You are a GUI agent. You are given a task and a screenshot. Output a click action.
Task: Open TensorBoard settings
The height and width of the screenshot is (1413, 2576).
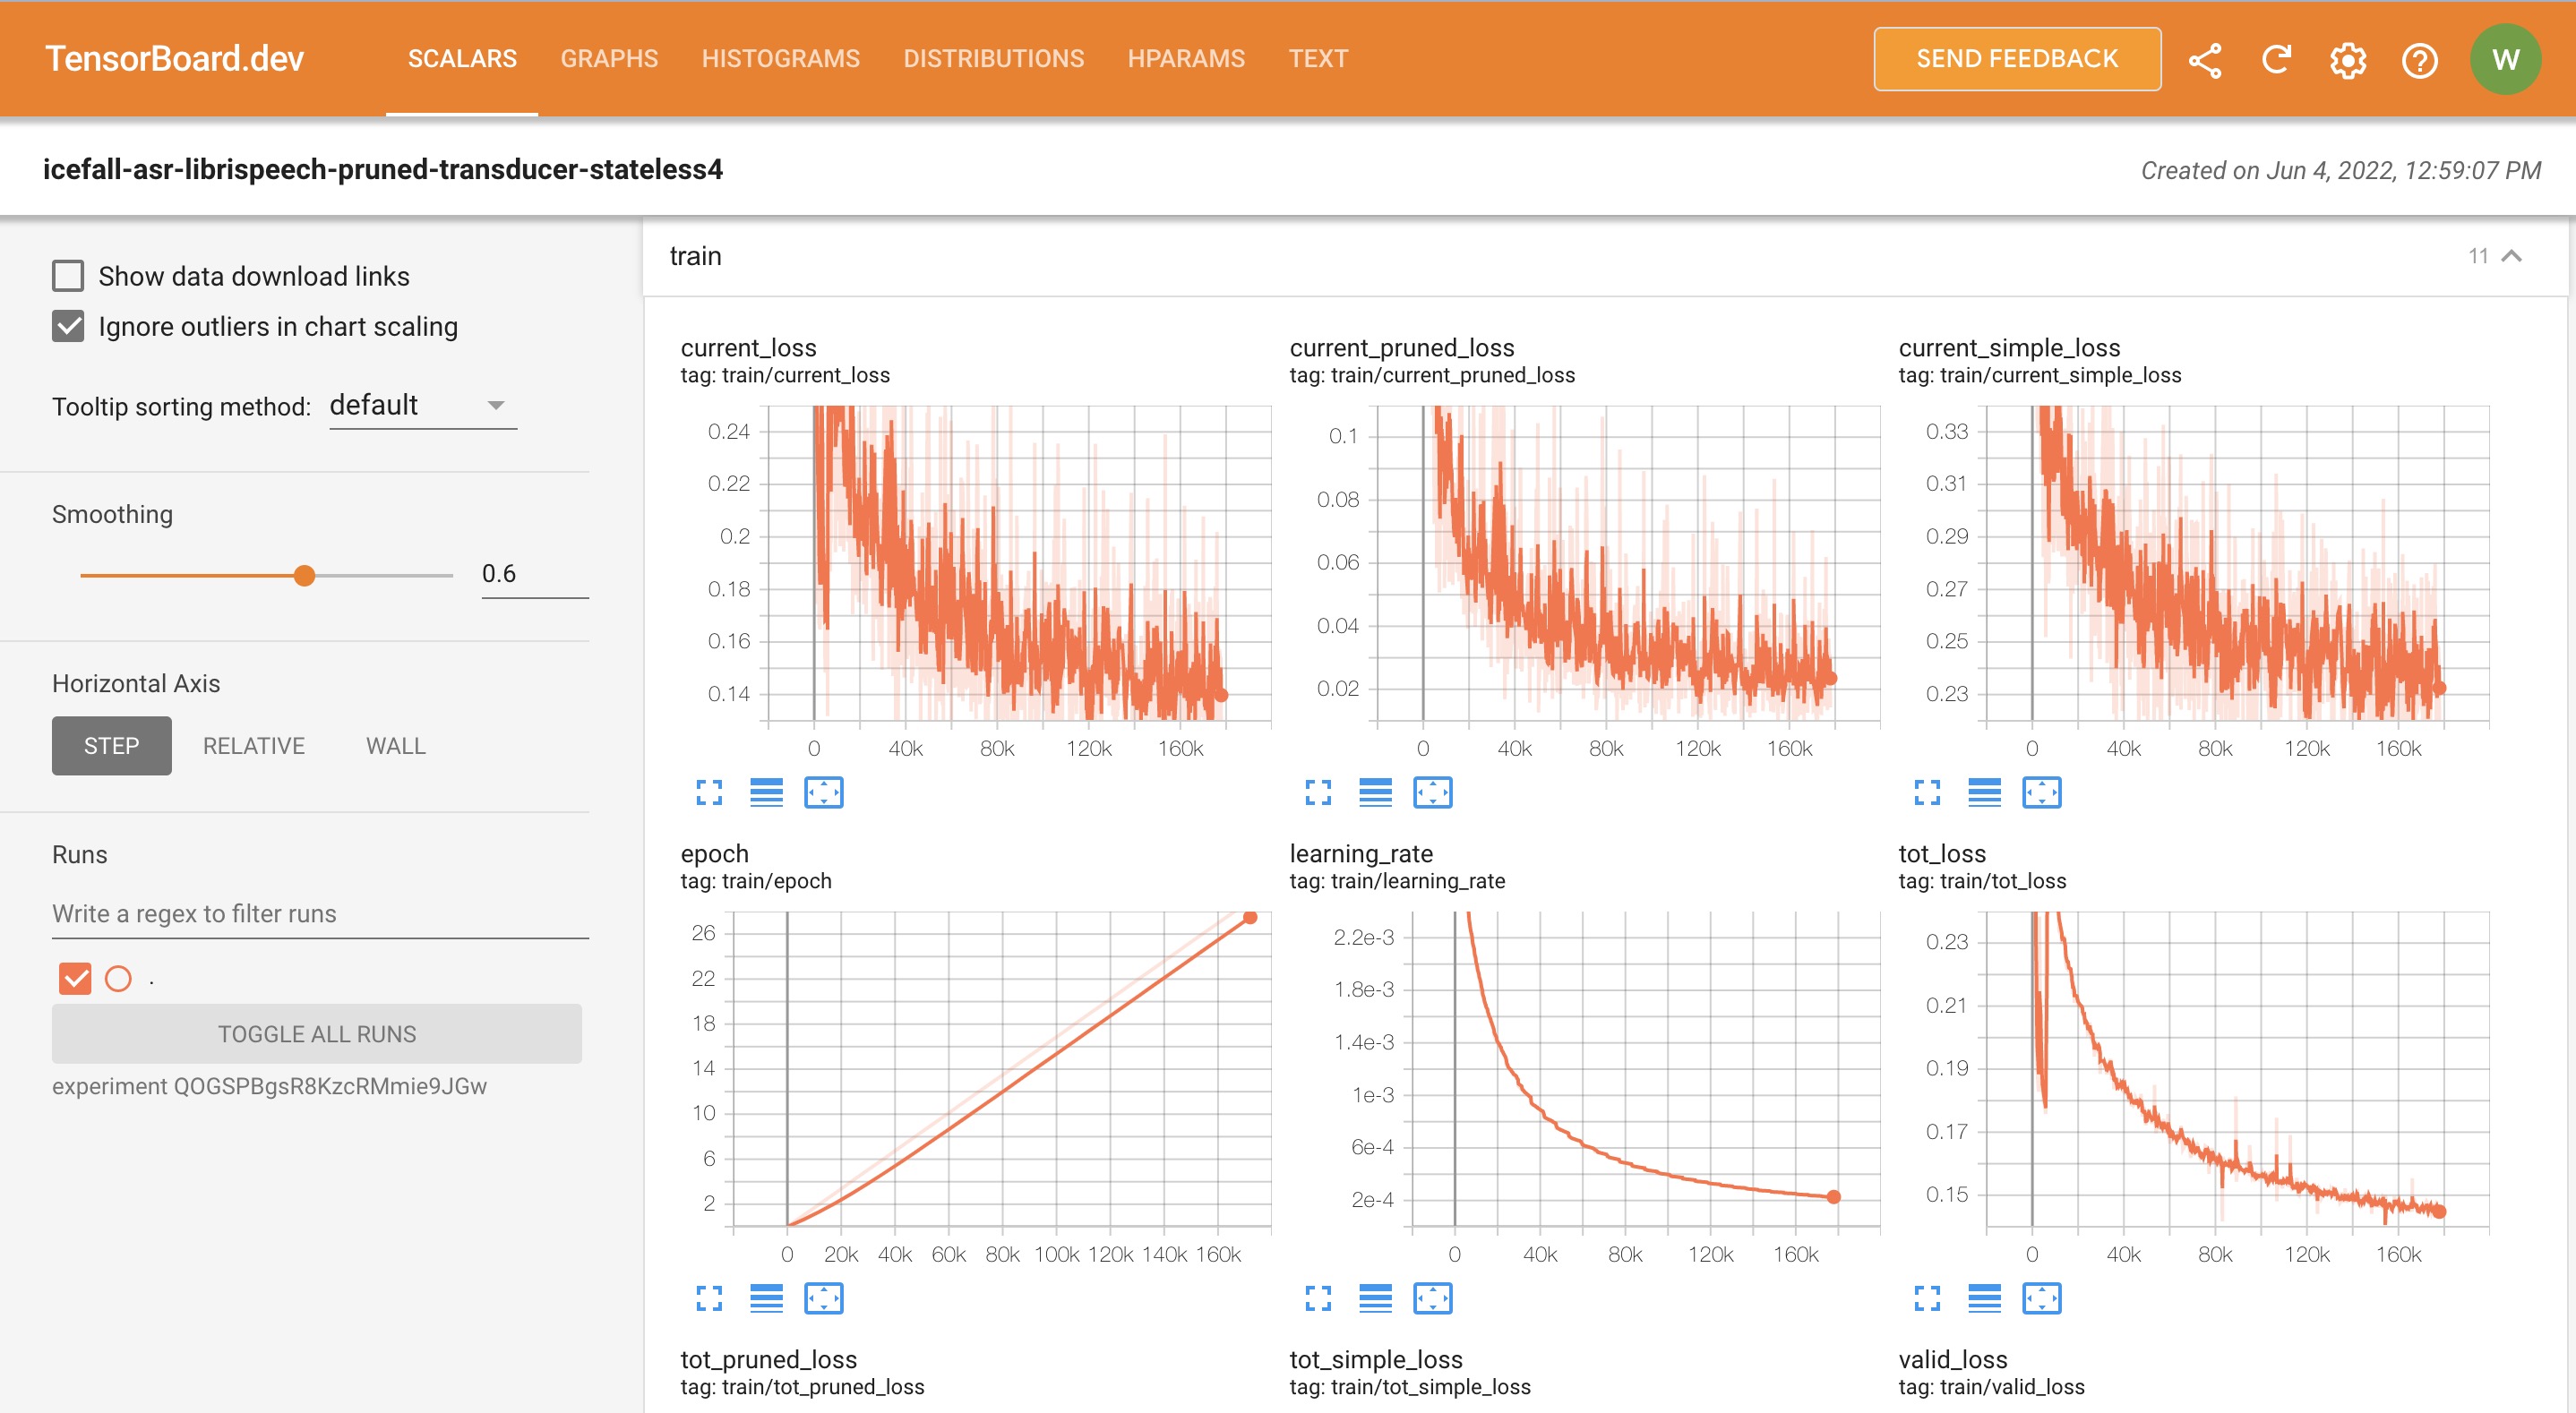click(x=2347, y=60)
